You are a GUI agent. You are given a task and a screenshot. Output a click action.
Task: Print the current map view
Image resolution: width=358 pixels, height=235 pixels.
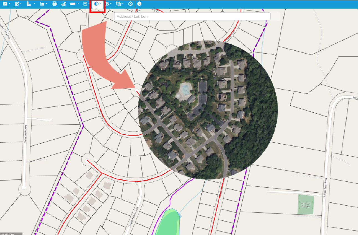[54, 4]
